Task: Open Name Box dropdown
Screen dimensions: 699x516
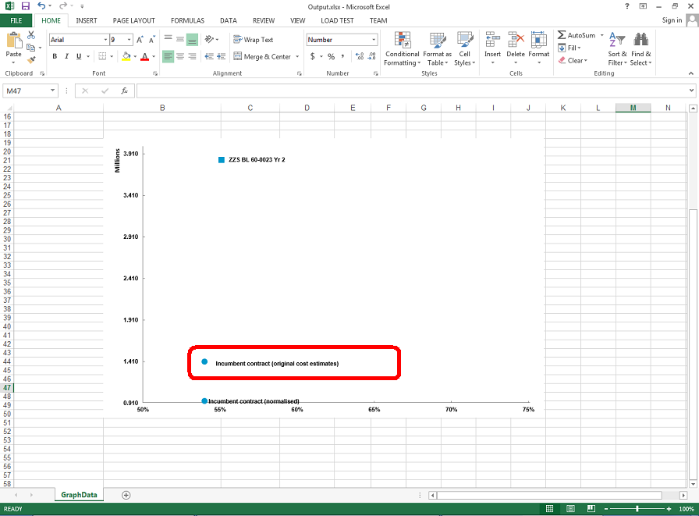Action: [52, 91]
